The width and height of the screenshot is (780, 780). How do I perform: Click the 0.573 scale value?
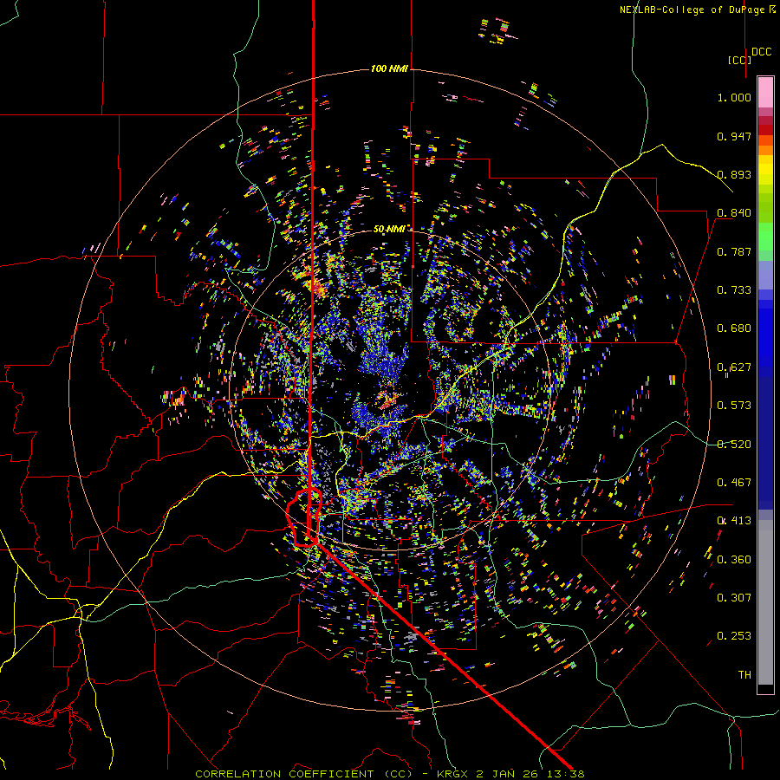[x=734, y=406]
